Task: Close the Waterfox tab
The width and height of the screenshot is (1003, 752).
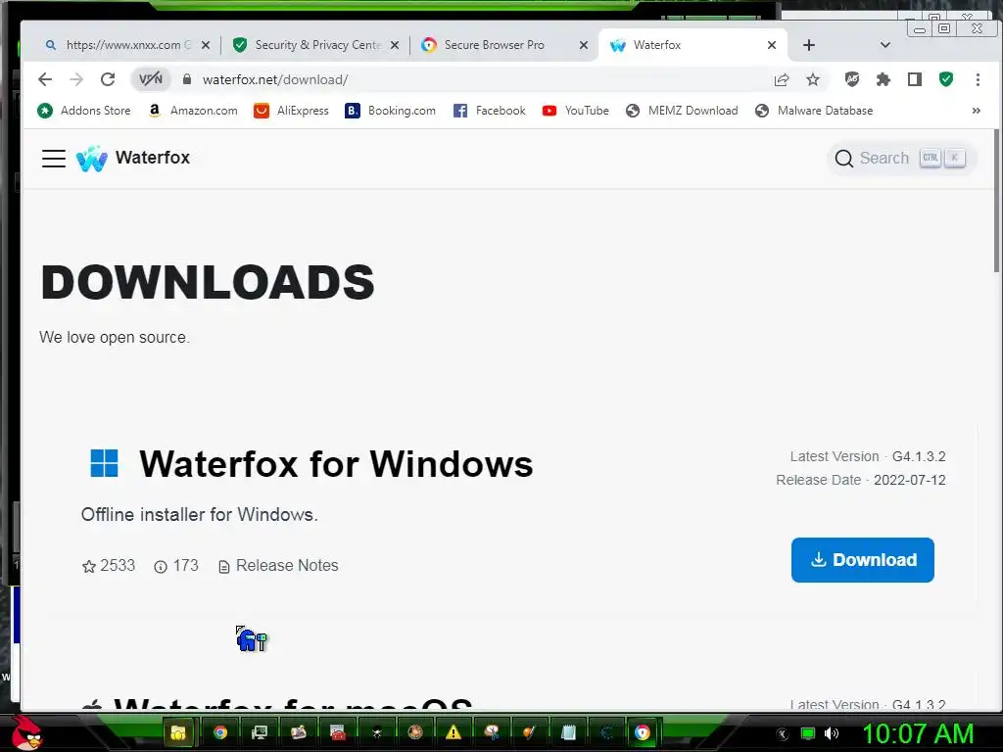Action: pos(772,45)
